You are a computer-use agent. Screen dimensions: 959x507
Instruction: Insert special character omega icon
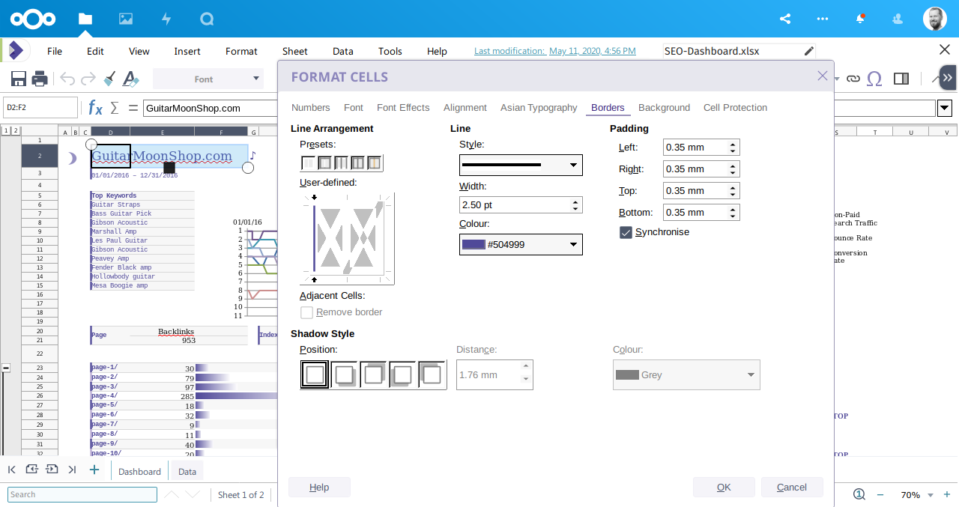coord(874,79)
